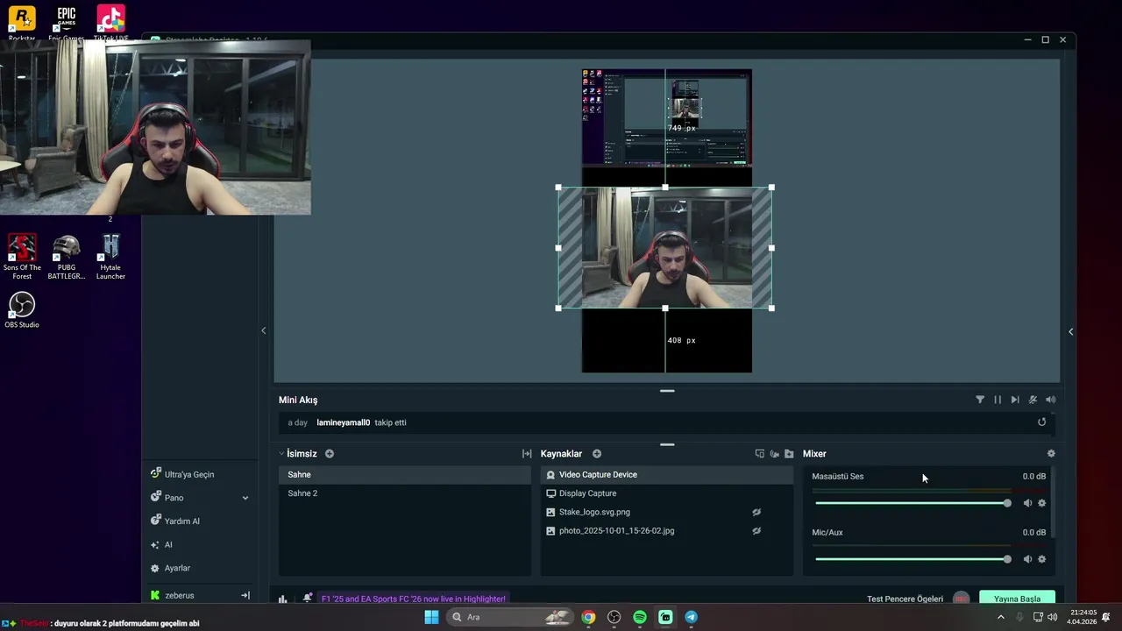Open Ayarlar settings
Image resolution: width=1122 pixels, height=631 pixels.
(171, 568)
